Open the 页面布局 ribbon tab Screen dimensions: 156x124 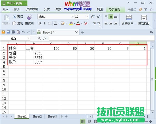[32, 9]
